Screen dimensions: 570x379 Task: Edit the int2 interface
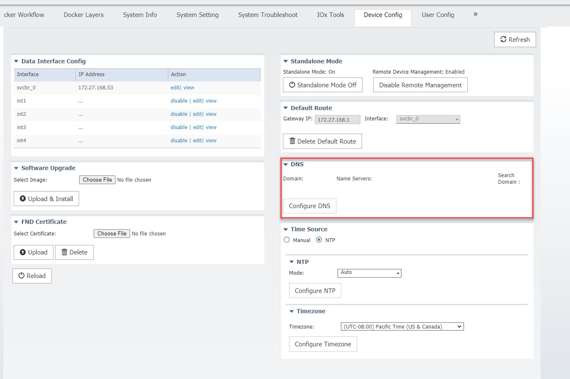(x=198, y=114)
